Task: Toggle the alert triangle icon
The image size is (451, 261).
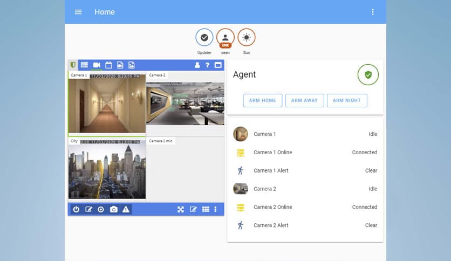Action: point(126,209)
